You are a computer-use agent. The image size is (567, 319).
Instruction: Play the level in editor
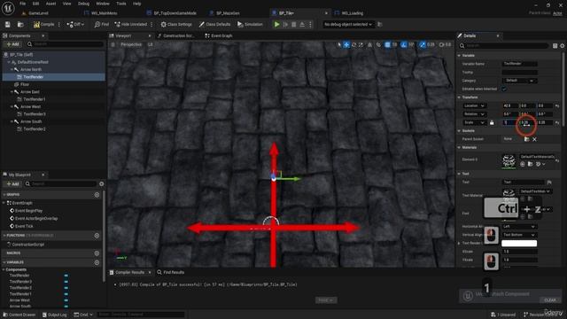pyautogui.click(x=276, y=25)
